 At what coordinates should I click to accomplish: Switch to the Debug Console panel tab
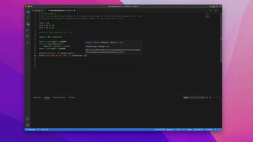click(59, 97)
